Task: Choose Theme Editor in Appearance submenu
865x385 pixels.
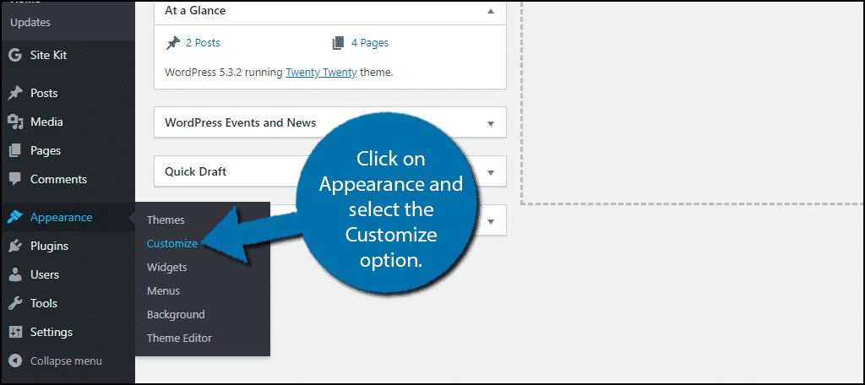Action: (x=179, y=339)
